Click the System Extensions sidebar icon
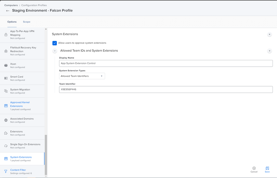 pos(6,159)
